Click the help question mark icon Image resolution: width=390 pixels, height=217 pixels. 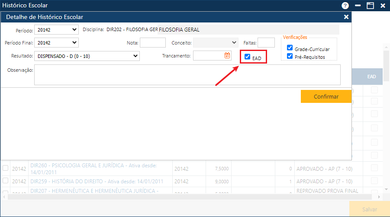click(x=345, y=6)
